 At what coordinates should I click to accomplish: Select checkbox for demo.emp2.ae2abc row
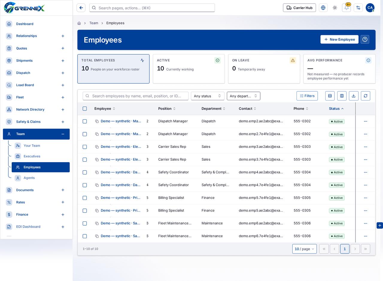pyautogui.click(x=85, y=121)
